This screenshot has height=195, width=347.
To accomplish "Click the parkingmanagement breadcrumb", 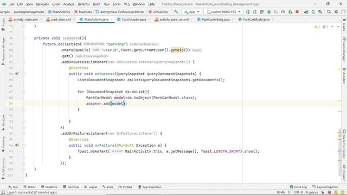I will pos(29,12).
